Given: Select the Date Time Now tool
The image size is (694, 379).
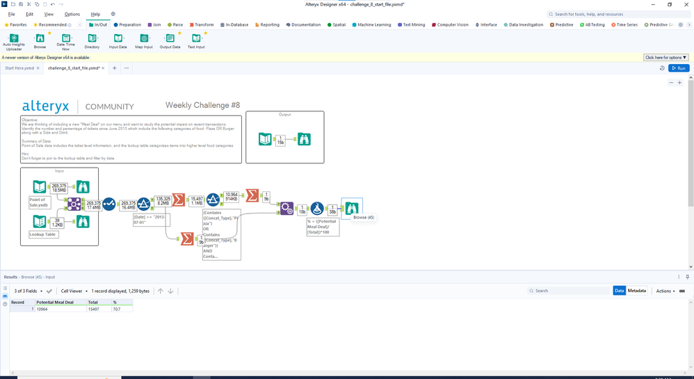Looking at the screenshot, I should tap(65, 41).
